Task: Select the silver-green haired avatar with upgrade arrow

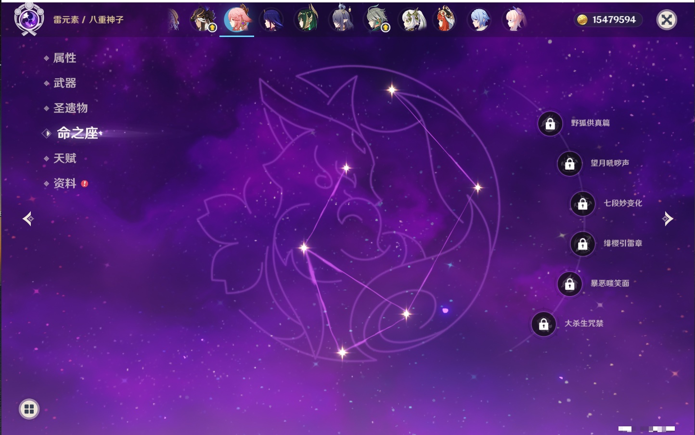Action: tap(376, 19)
